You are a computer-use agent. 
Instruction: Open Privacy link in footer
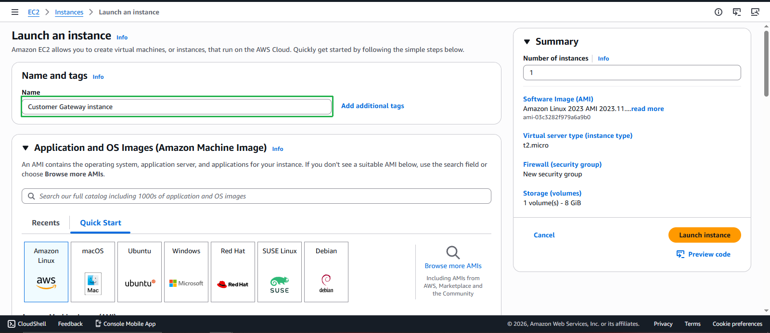click(663, 324)
